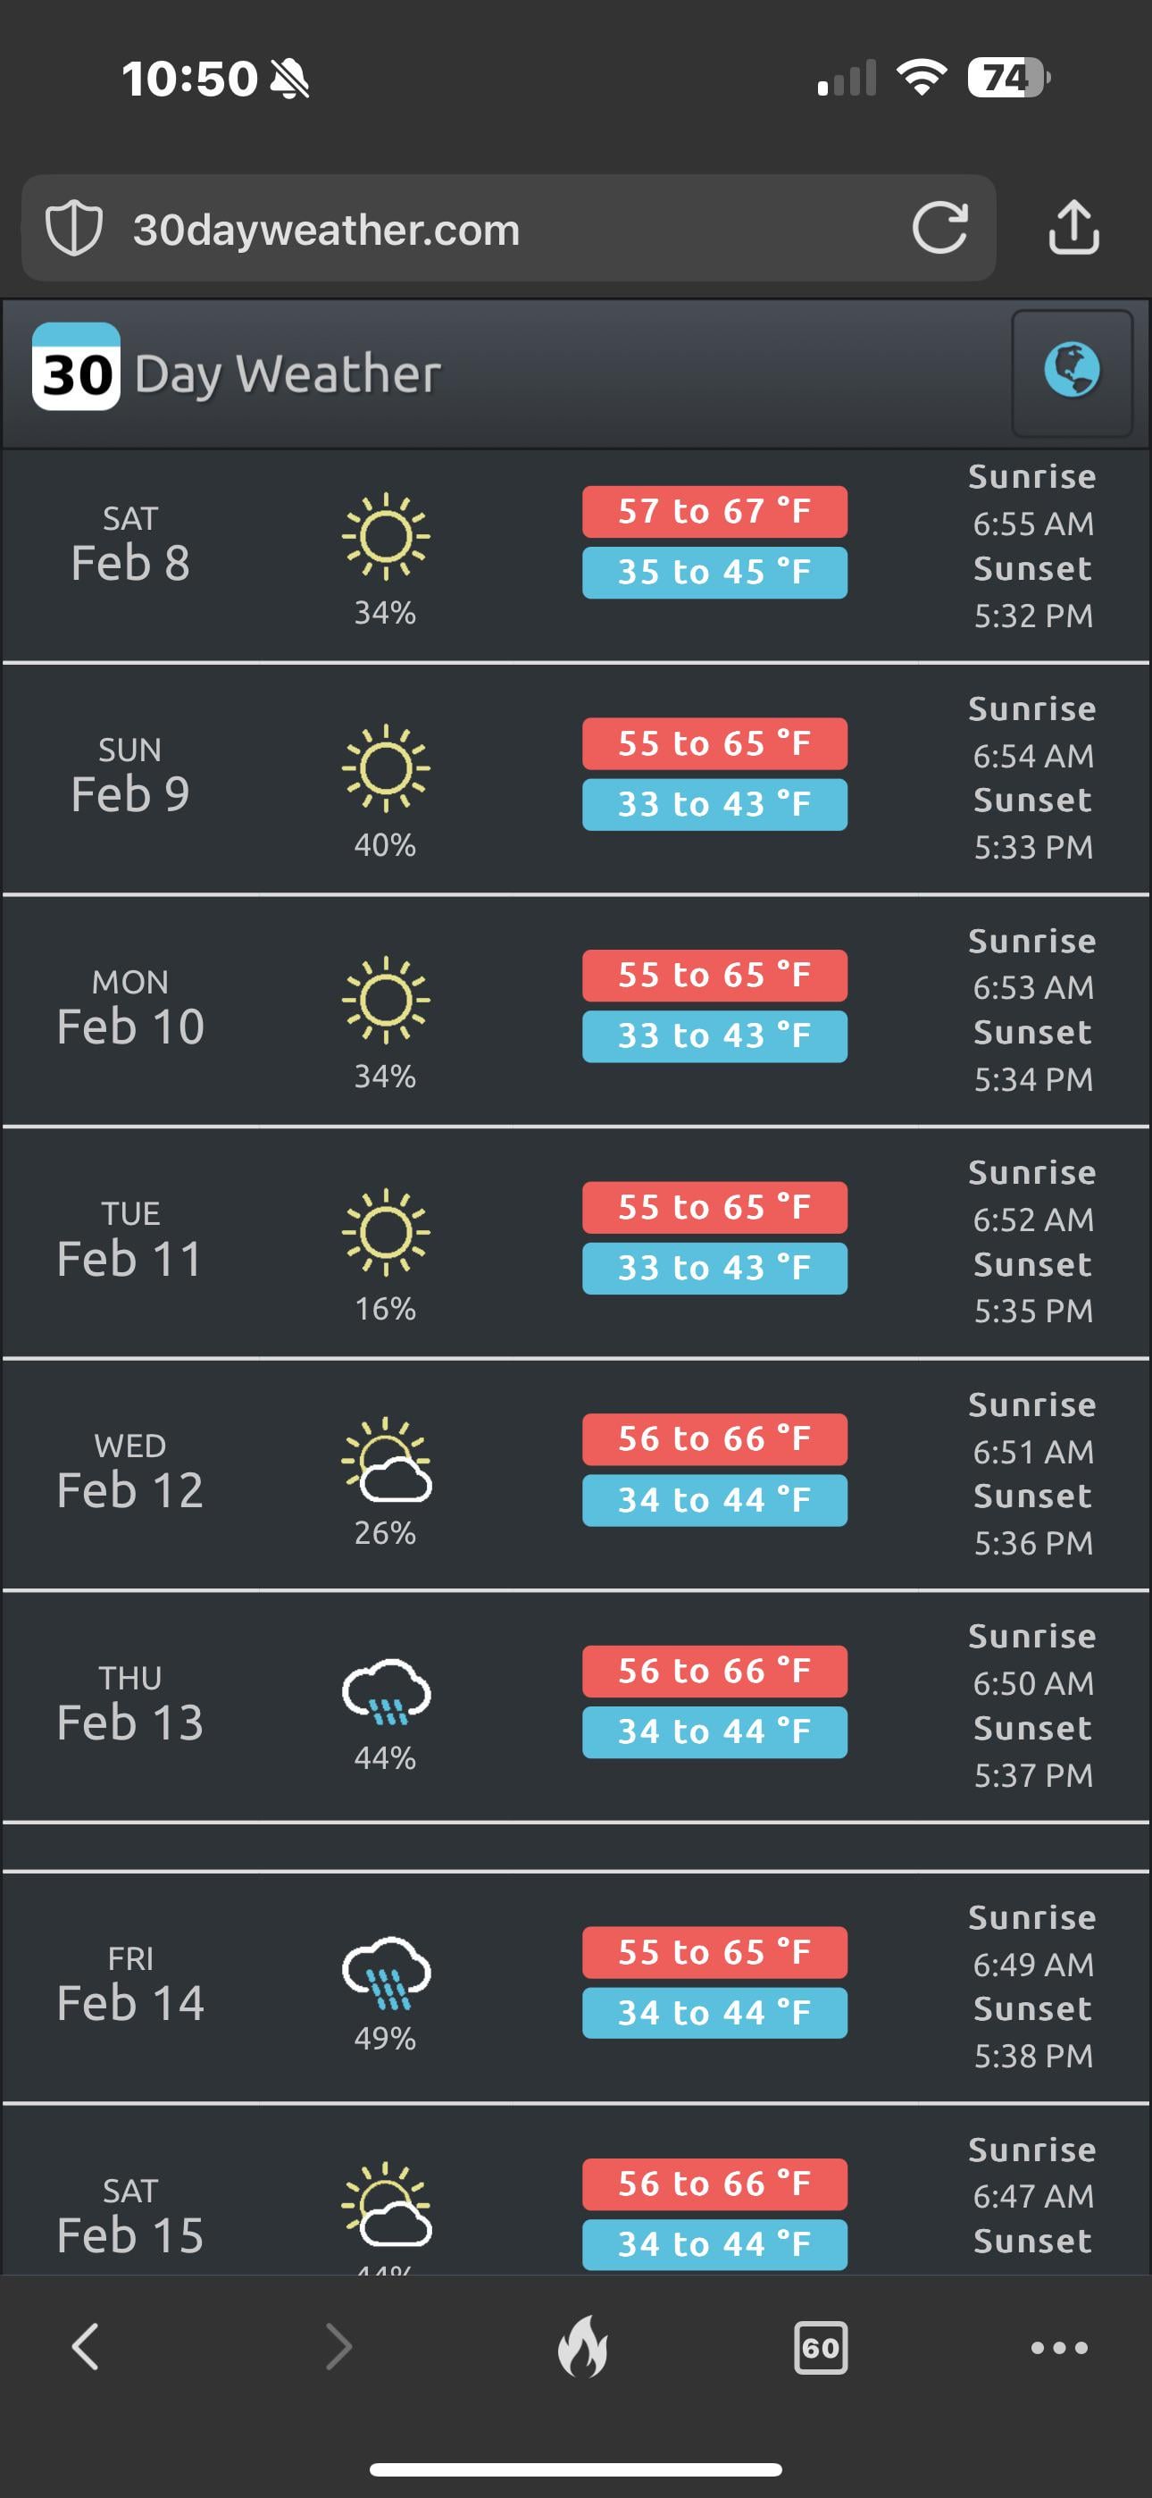Viewport: 1152px width, 2498px height.
Task: Tap the share icon
Action: (x=1073, y=229)
